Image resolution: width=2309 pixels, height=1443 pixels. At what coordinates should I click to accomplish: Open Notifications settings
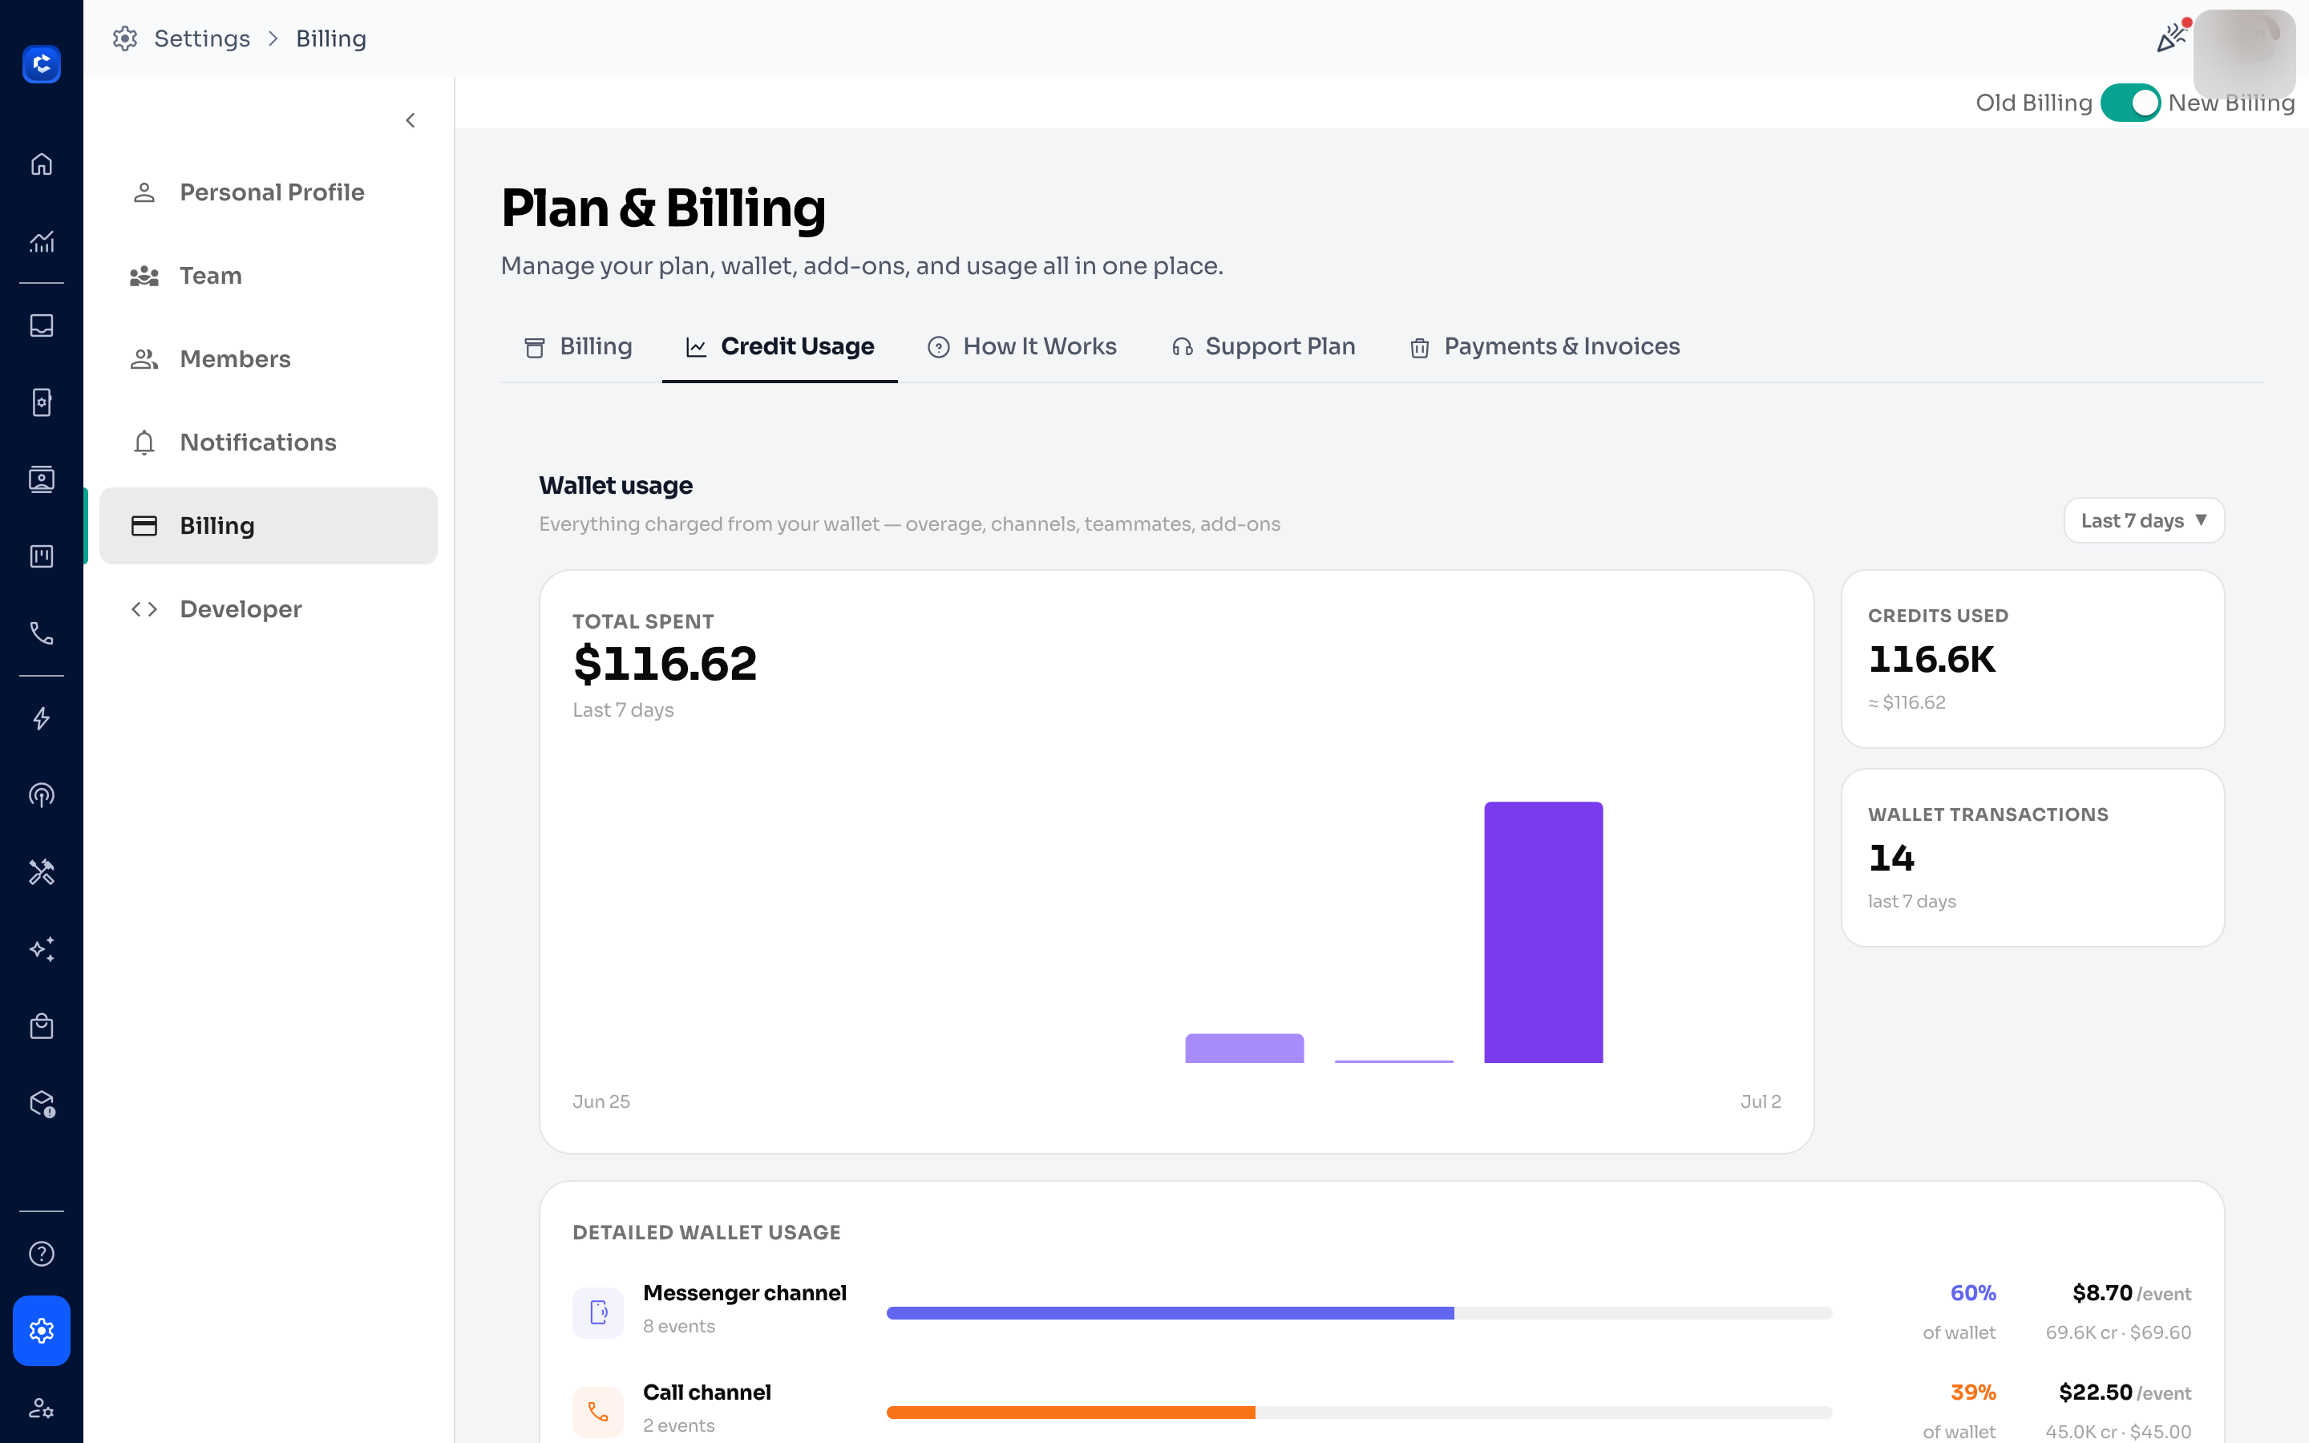click(268, 443)
